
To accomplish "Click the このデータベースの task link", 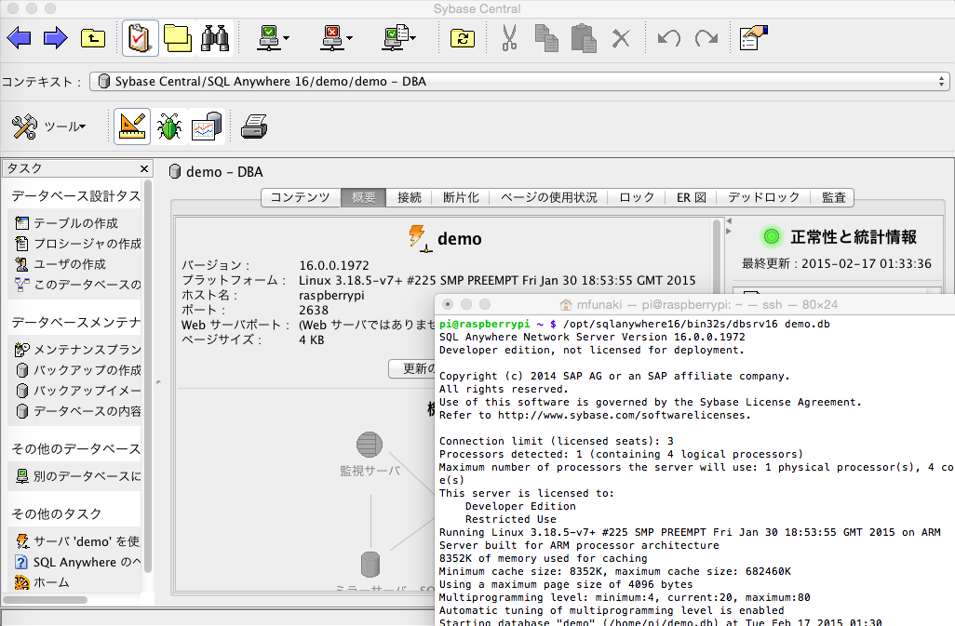I will pos(78,285).
